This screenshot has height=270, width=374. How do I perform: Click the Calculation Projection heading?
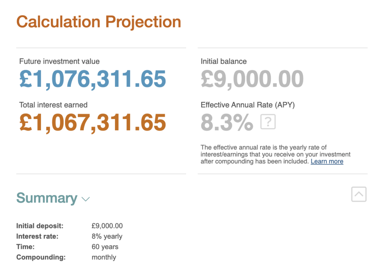tap(99, 22)
